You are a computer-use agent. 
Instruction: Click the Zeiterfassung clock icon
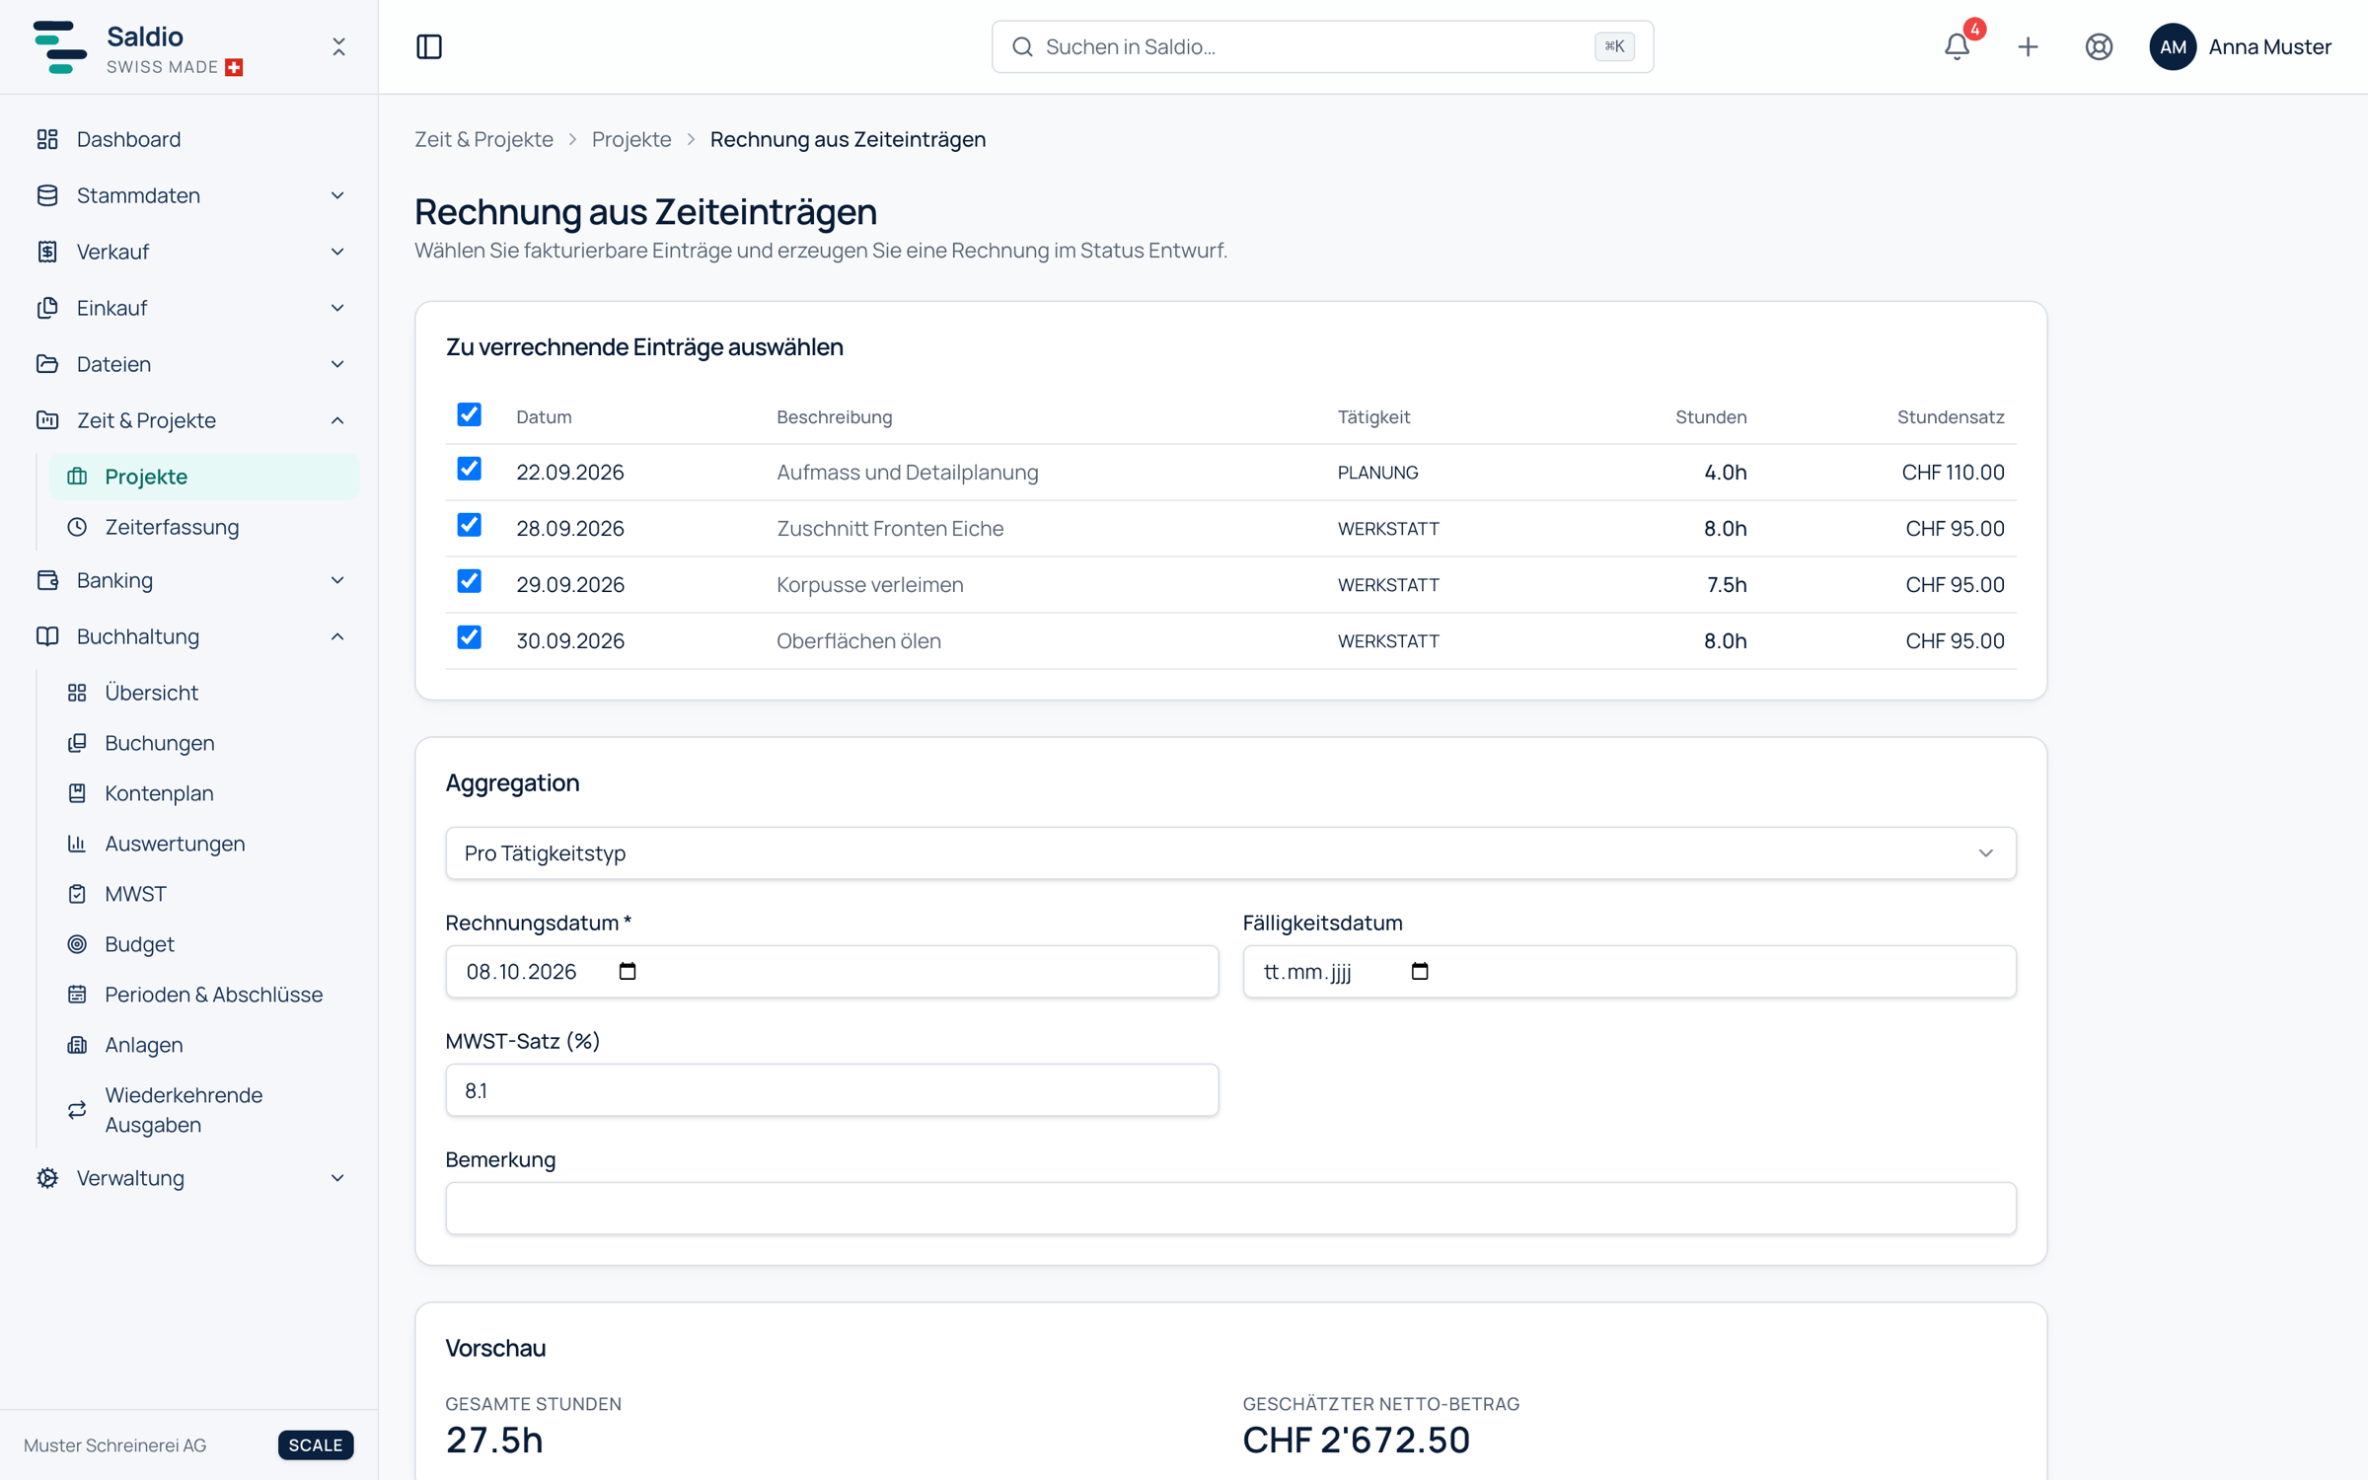tap(77, 527)
